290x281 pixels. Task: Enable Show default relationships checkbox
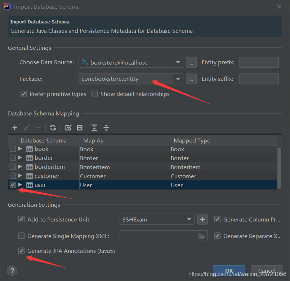[94, 94]
